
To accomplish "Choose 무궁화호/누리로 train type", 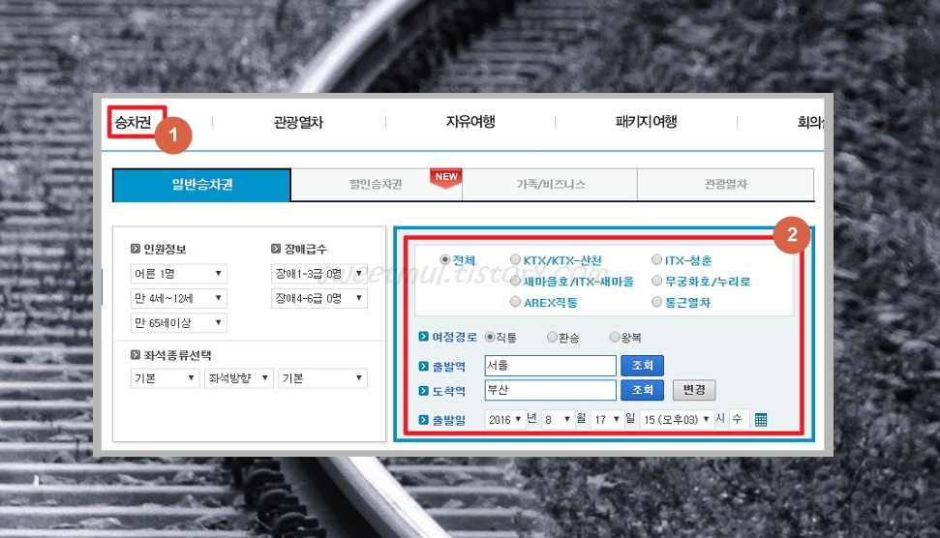I will point(656,281).
